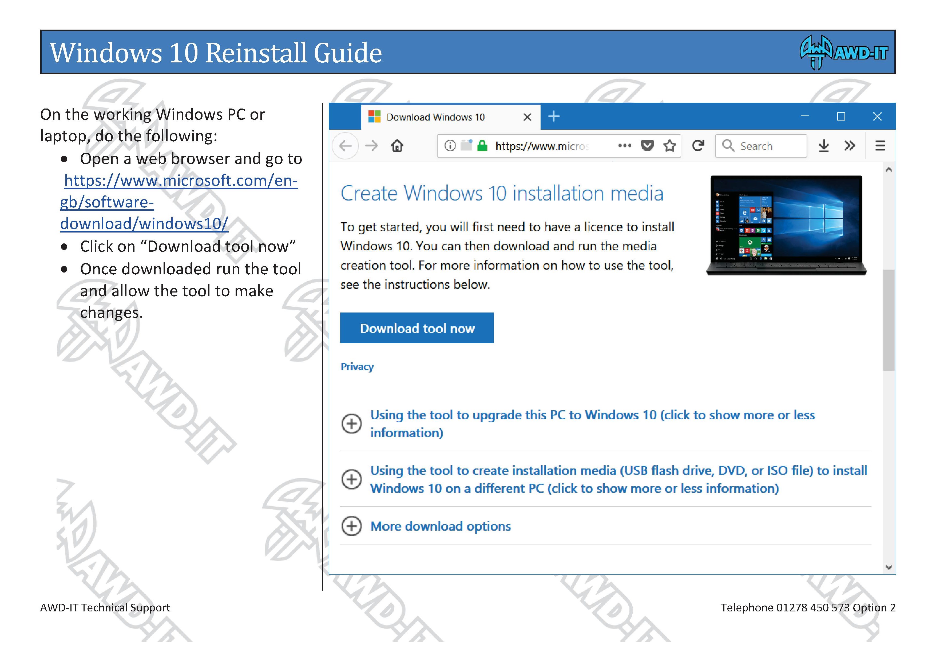Bookmark page using the star icon

[669, 146]
